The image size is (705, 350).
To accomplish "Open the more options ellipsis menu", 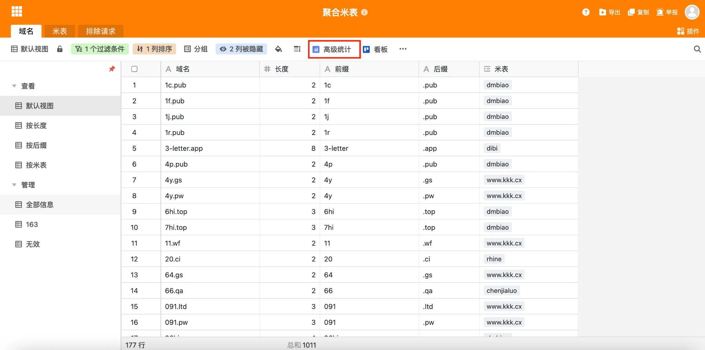I will coord(403,49).
